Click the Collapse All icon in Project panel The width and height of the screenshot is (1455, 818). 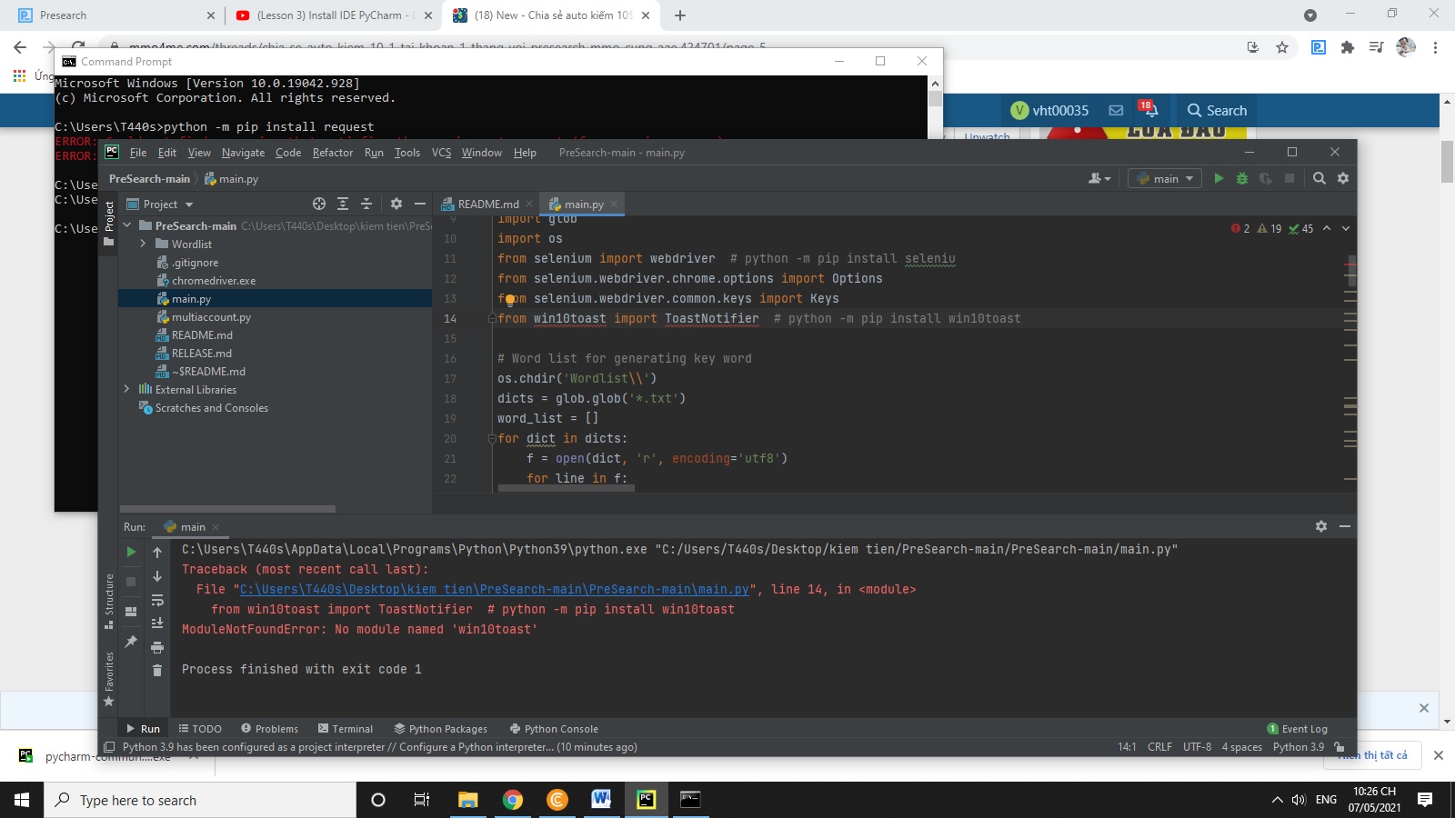click(x=366, y=204)
